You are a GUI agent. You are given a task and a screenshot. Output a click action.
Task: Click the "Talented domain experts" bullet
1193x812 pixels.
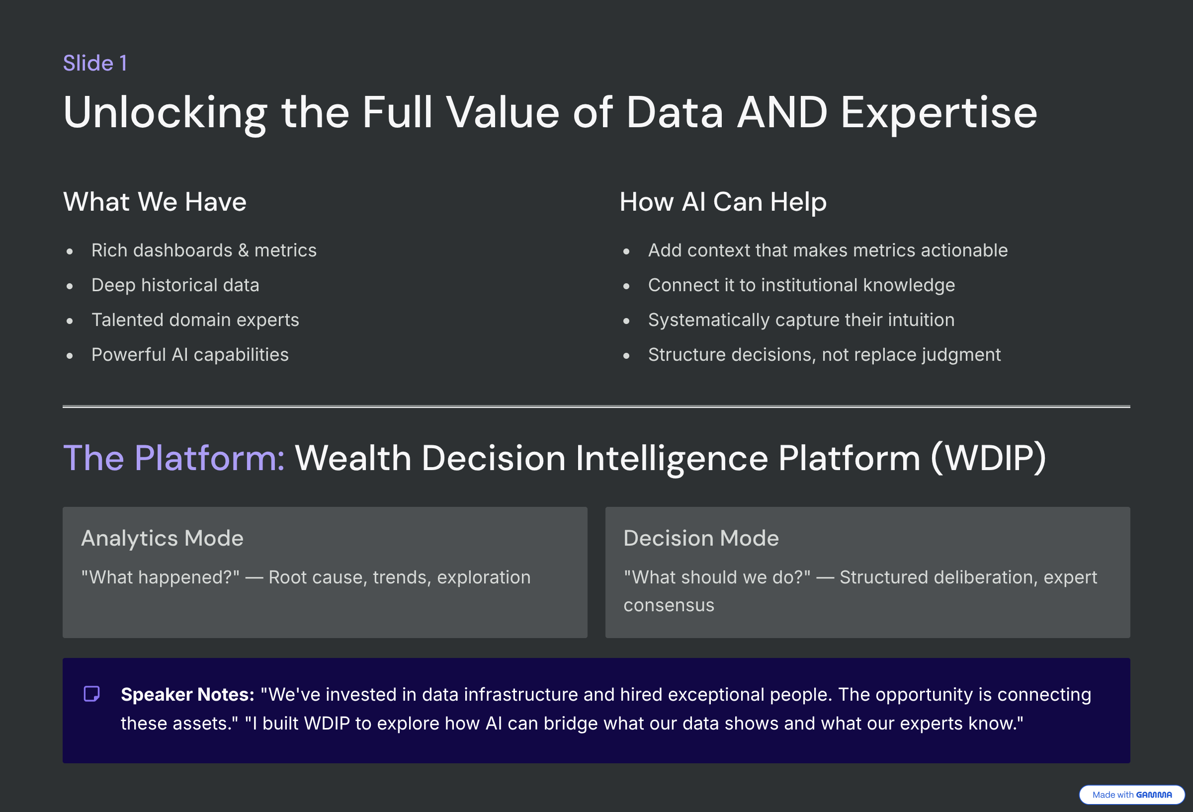pyautogui.click(x=195, y=321)
